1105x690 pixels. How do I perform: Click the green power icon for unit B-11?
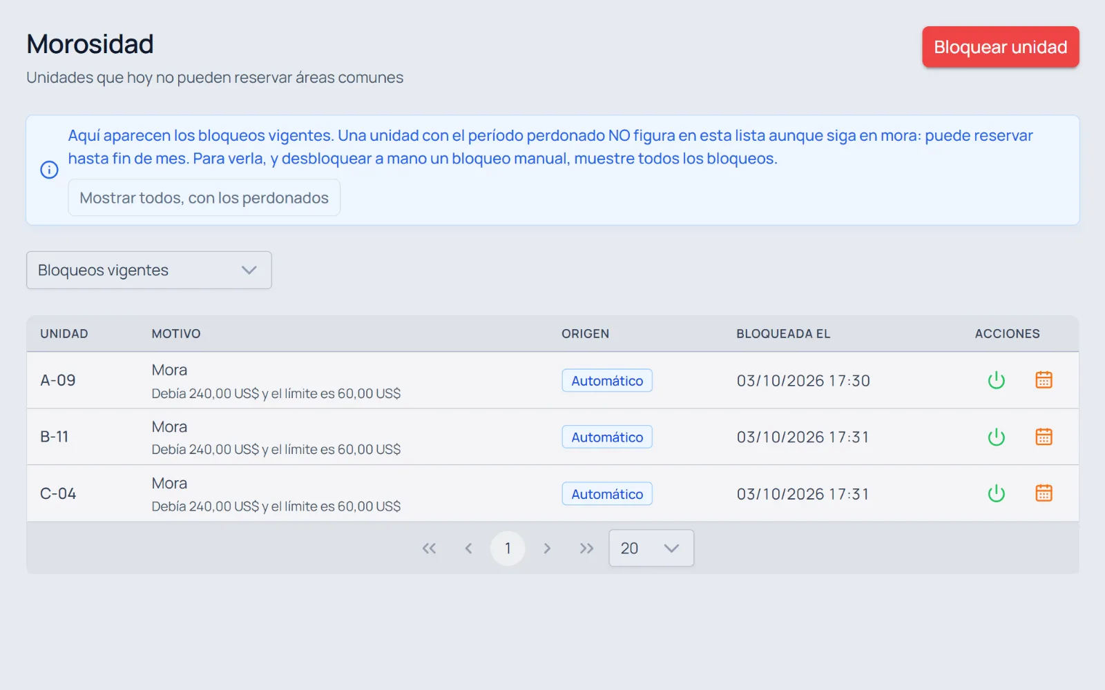point(996,437)
